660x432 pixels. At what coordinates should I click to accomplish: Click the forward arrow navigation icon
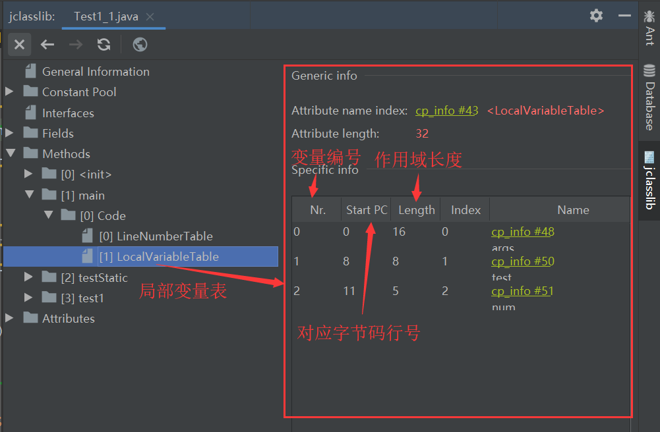click(x=76, y=45)
